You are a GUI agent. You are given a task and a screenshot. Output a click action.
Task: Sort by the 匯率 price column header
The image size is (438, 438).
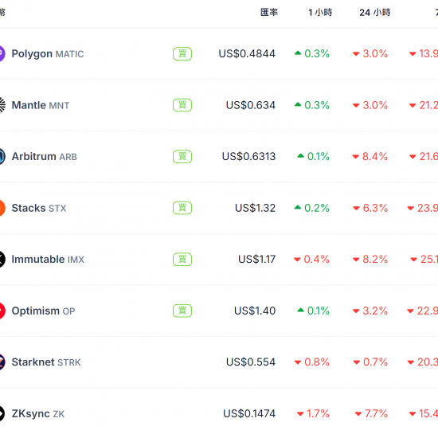(x=269, y=12)
